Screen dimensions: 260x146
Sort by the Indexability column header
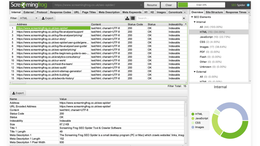pos(176,24)
